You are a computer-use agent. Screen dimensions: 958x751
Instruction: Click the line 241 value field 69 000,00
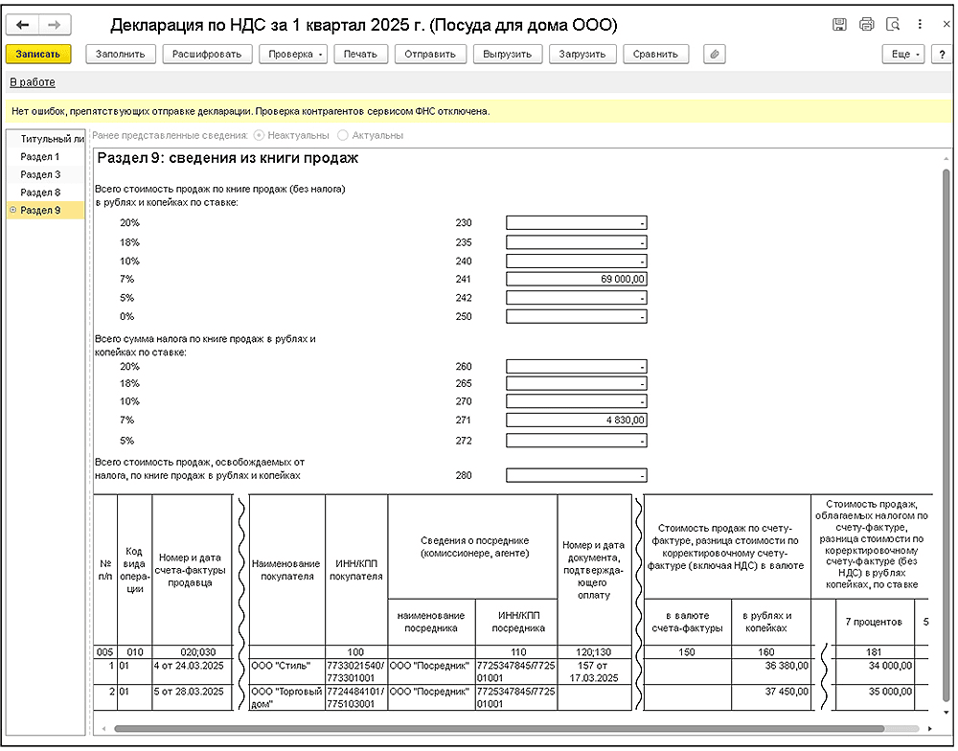(576, 279)
